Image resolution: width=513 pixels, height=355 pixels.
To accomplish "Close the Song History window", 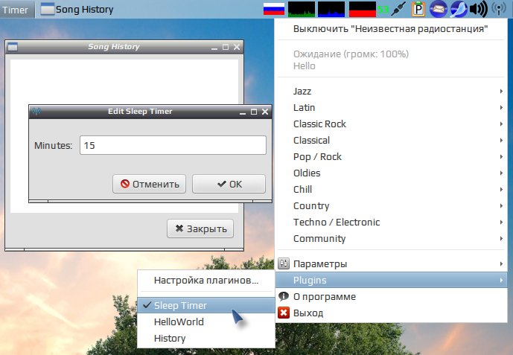I will (x=237, y=47).
